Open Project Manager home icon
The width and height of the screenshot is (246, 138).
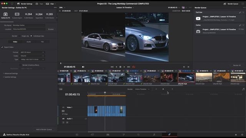(x=236, y=135)
